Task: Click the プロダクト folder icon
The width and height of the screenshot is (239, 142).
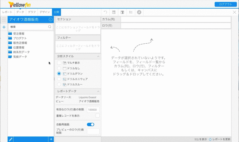Action: 10,38
